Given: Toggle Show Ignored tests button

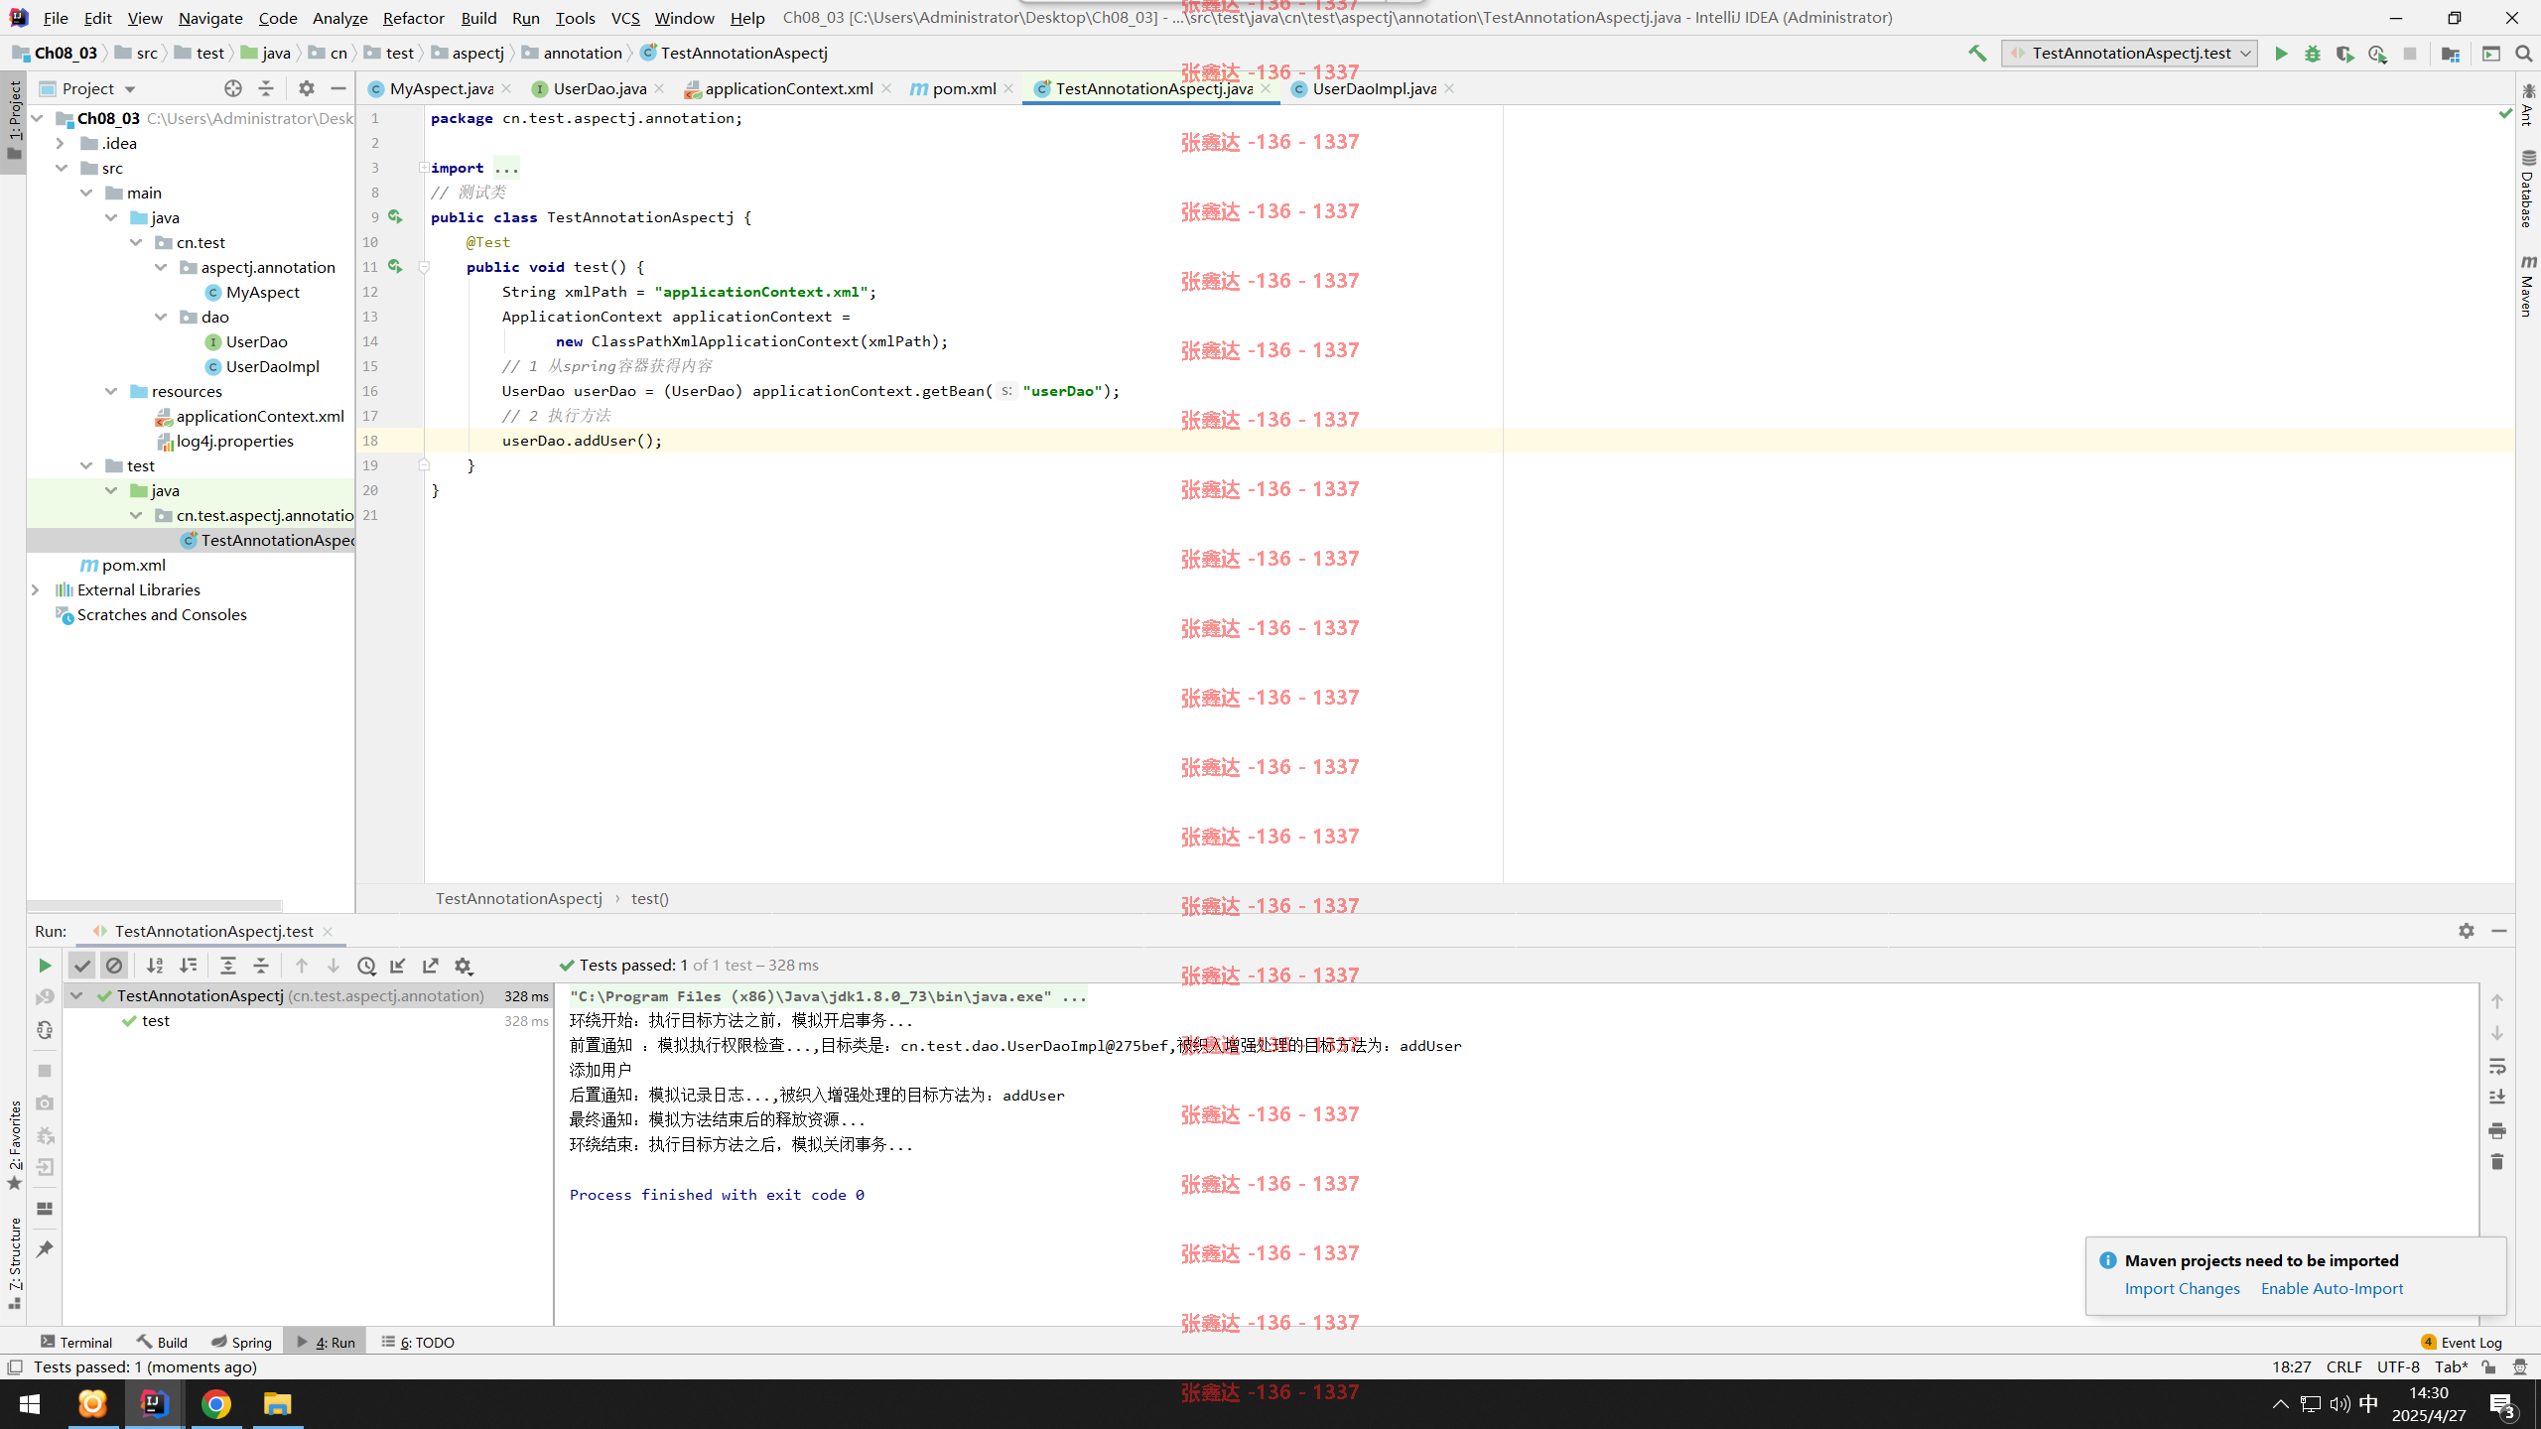Looking at the screenshot, I should click(114, 966).
